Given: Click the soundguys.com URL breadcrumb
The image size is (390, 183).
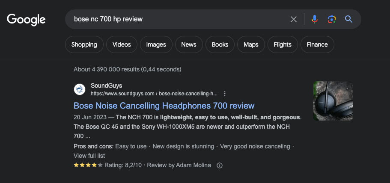Looking at the screenshot, I should [x=154, y=94].
